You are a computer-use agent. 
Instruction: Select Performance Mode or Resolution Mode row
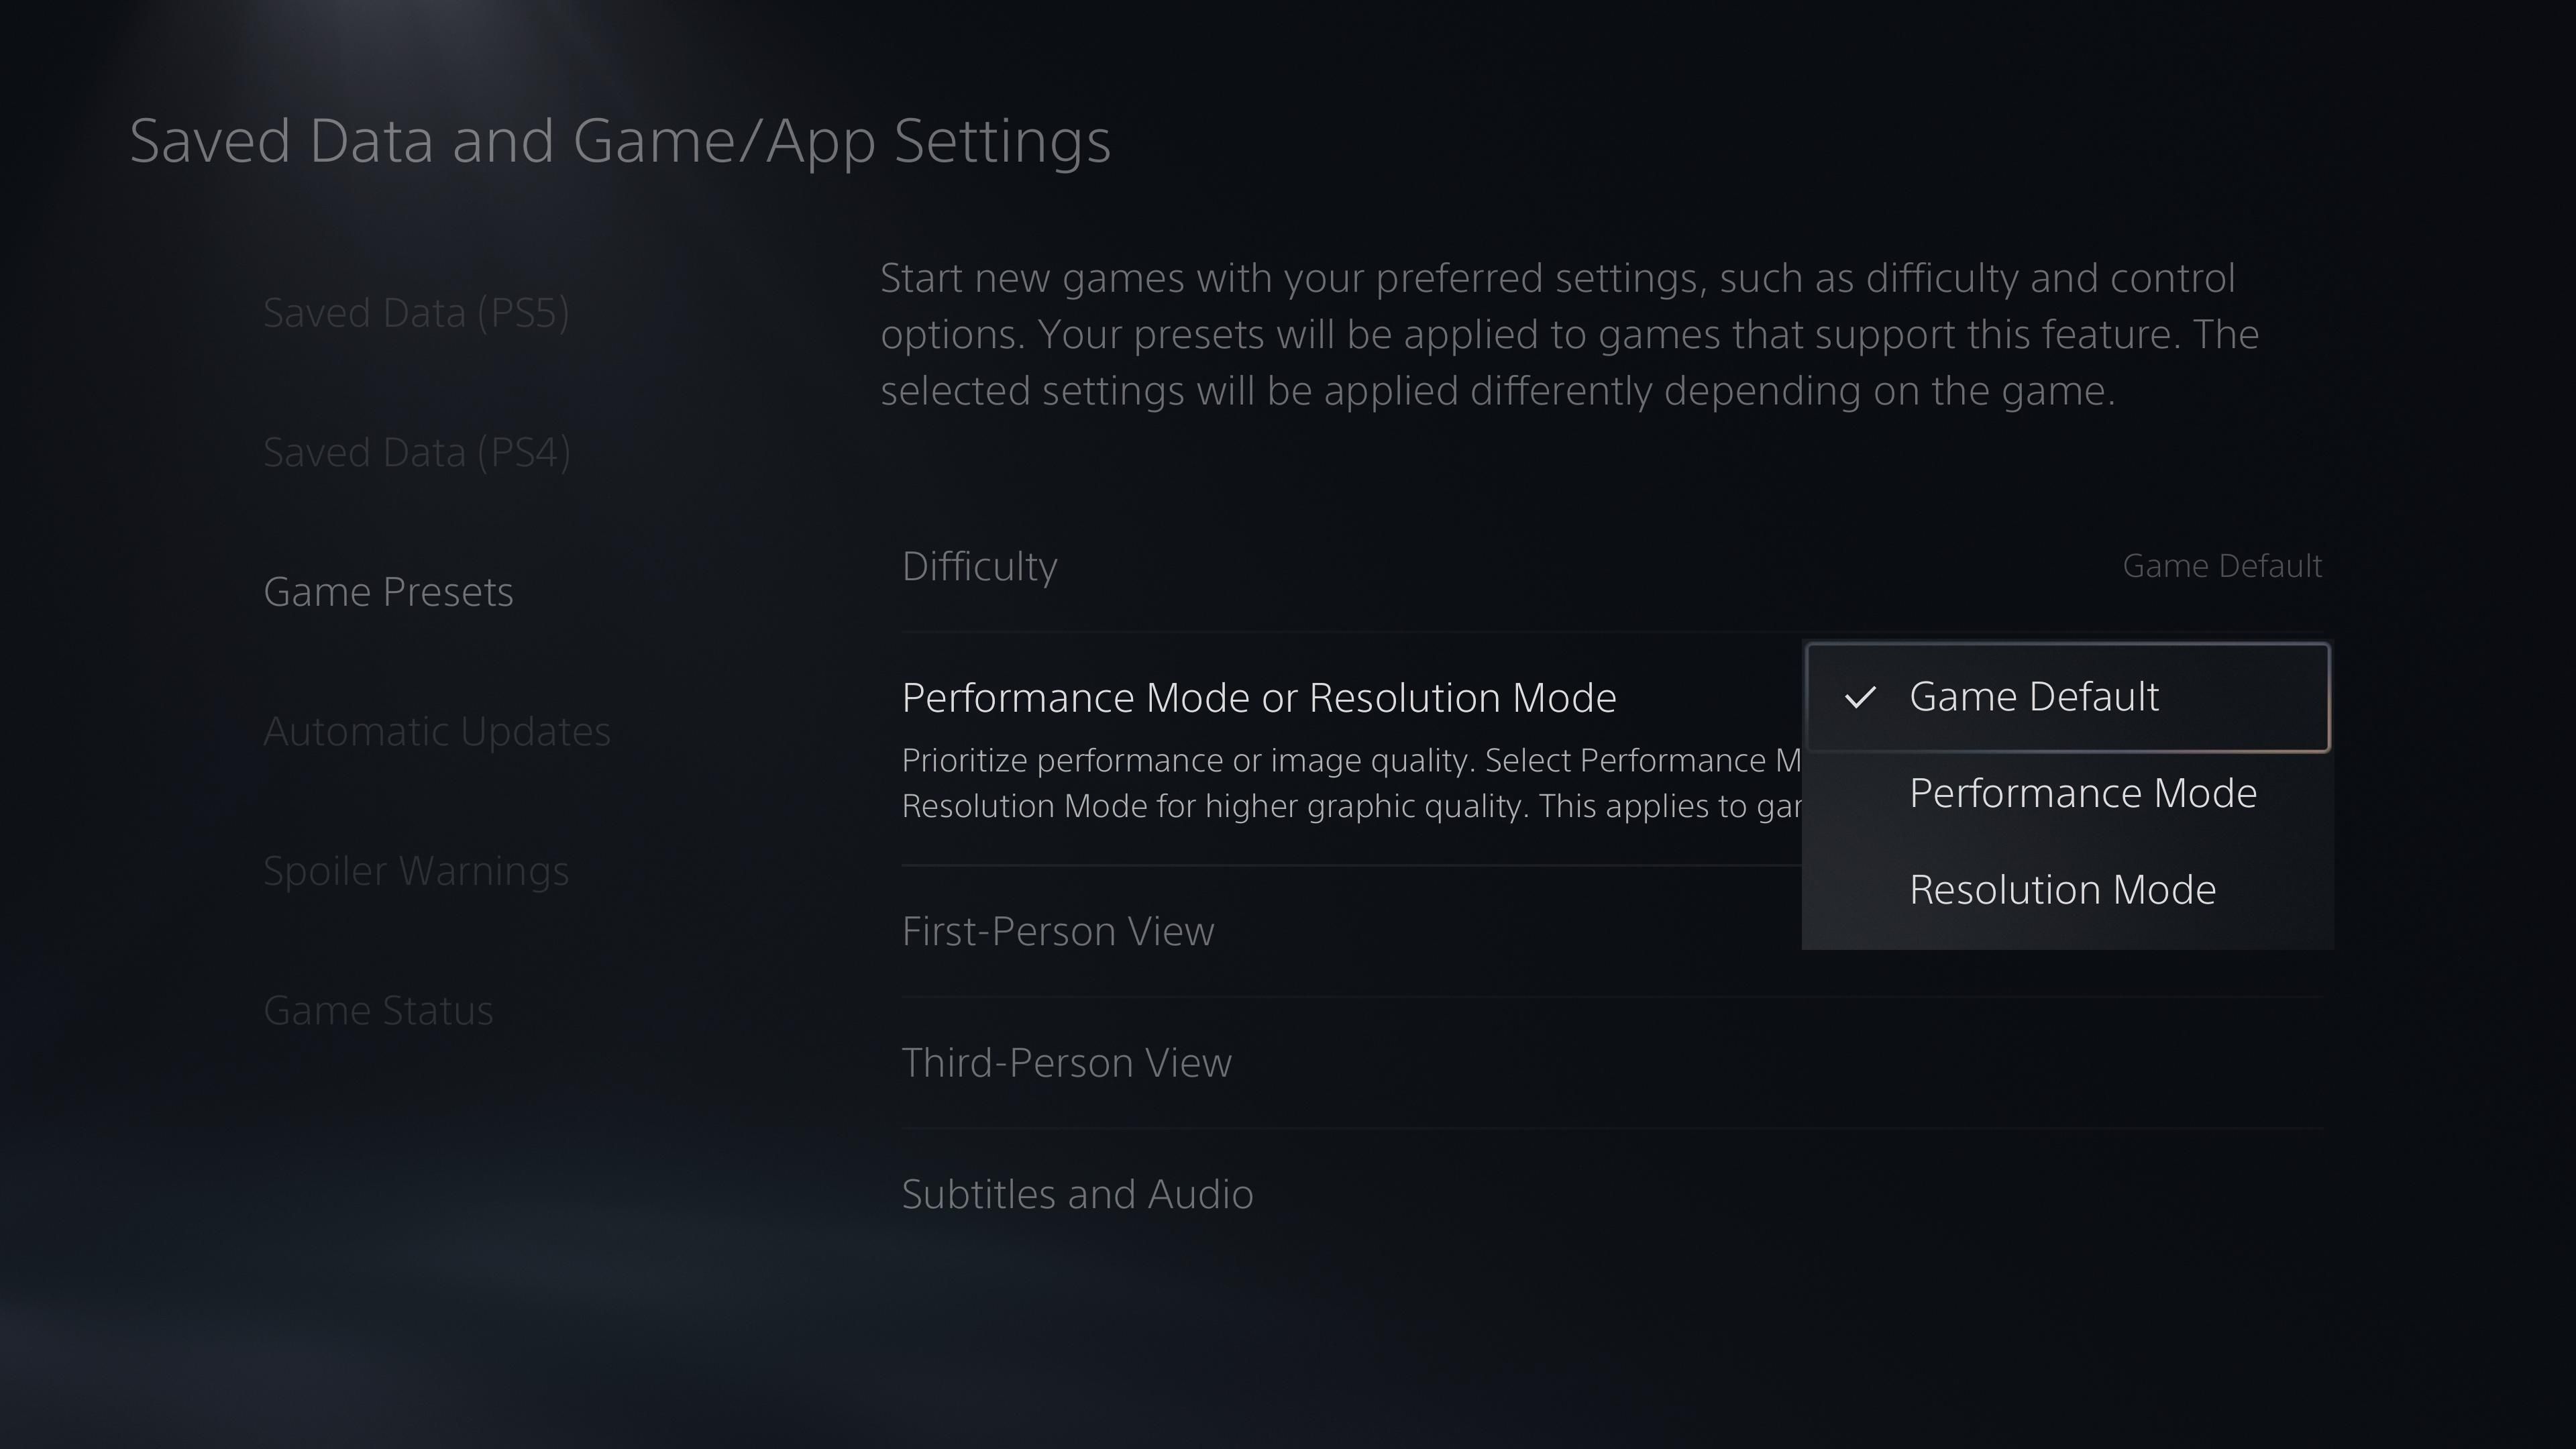point(1350,749)
